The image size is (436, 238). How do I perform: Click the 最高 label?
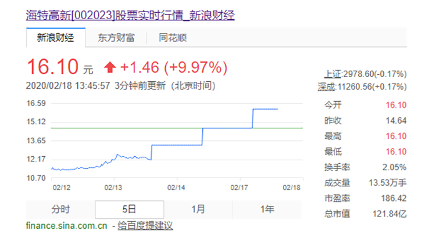pos(333,136)
